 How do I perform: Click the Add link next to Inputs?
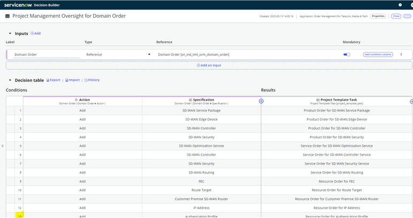tap(35, 34)
